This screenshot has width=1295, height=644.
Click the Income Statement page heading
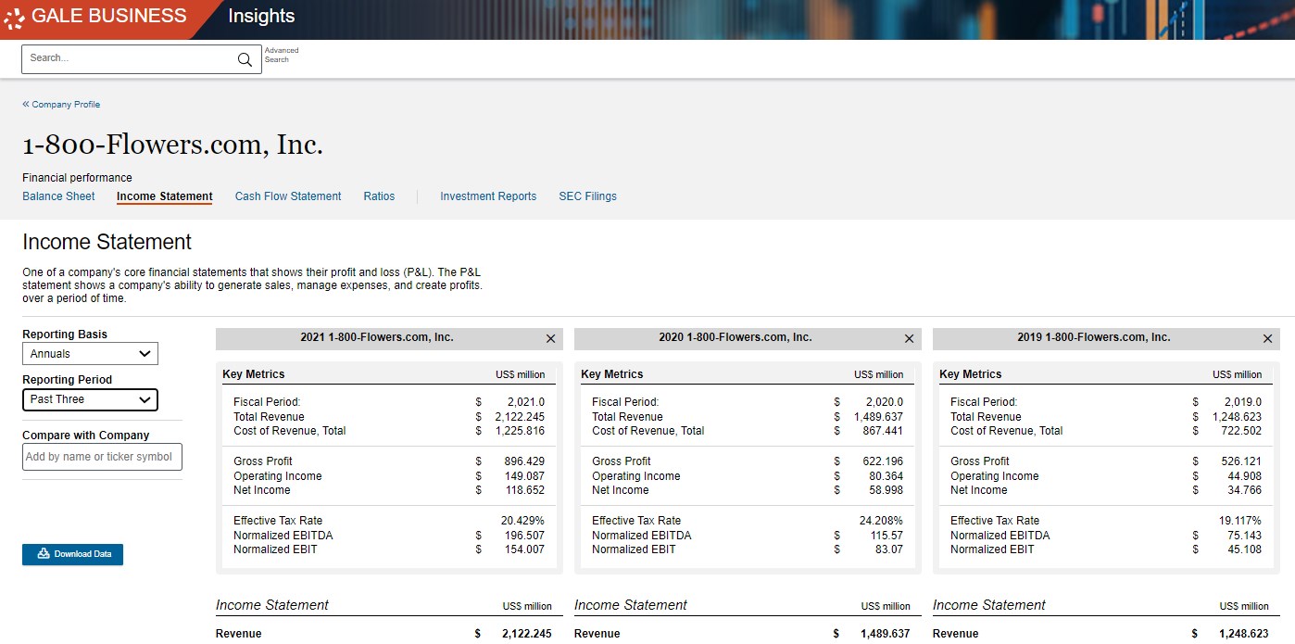(x=107, y=243)
